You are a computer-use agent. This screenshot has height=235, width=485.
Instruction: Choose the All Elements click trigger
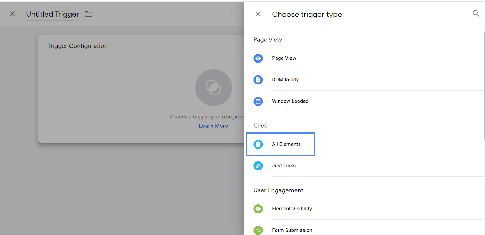pyautogui.click(x=369, y=144)
